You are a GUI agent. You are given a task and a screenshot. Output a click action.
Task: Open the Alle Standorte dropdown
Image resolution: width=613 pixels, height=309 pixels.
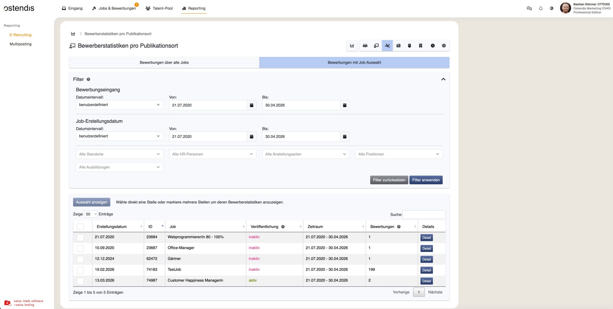(x=119, y=154)
